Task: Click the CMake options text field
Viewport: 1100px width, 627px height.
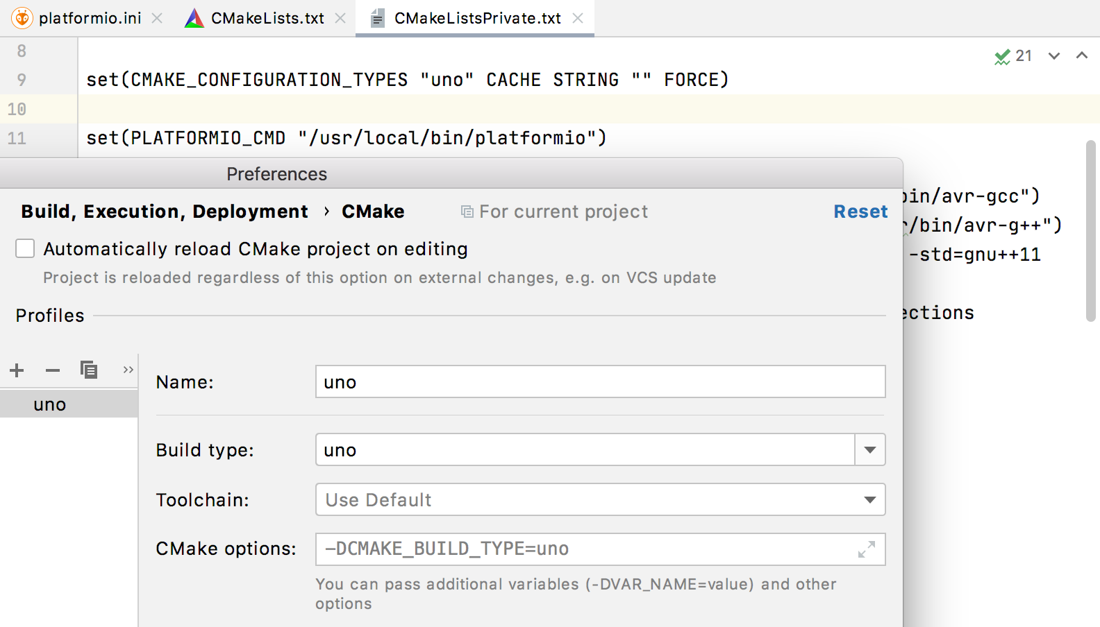Action: 583,549
